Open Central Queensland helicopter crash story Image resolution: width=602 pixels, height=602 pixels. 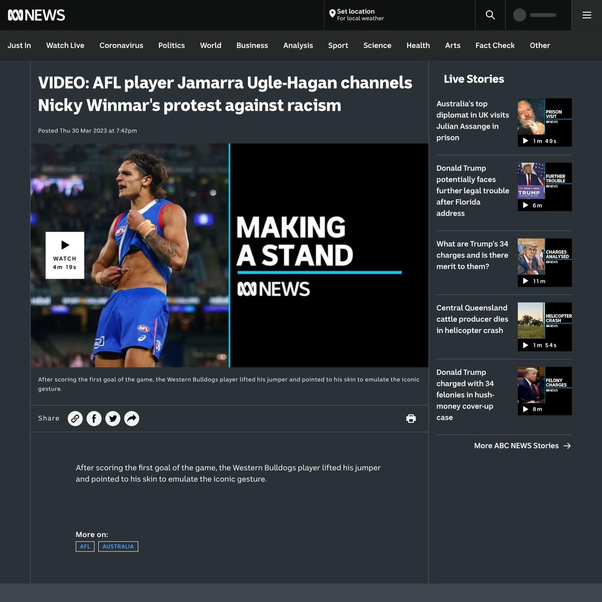472,319
